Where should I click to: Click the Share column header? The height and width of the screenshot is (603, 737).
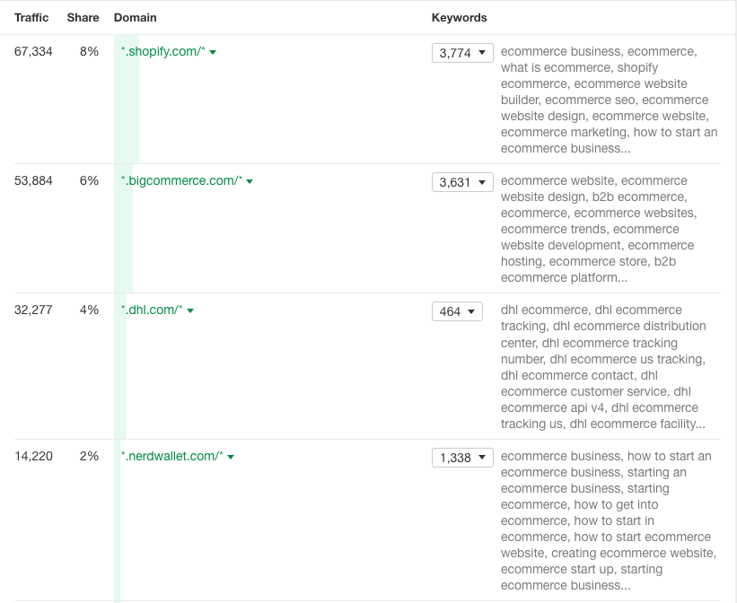pos(83,18)
